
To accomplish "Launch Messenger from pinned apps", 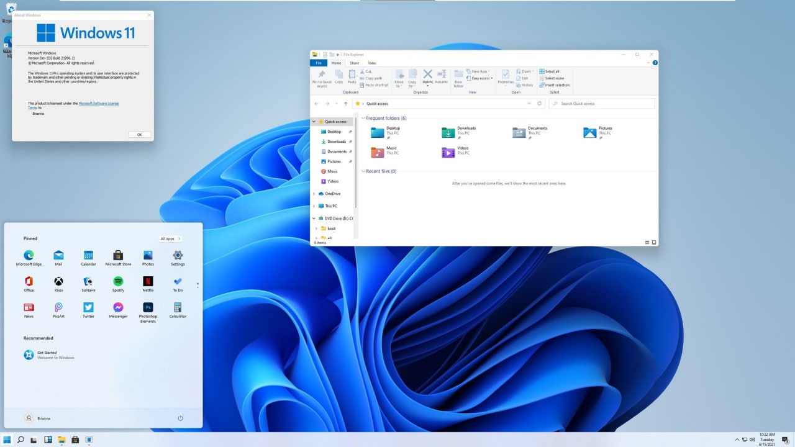I will click(x=118, y=310).
